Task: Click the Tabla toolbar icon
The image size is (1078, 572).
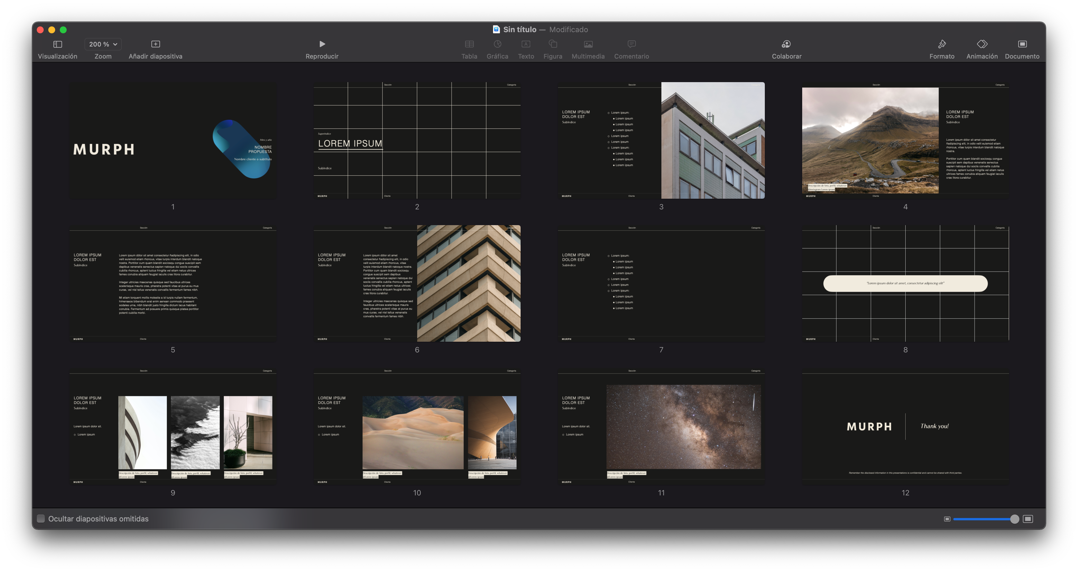Action: click(x=469, y=44)
